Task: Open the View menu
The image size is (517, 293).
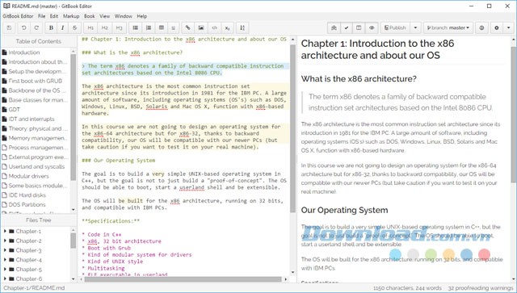Action: pyautogui.click(x=104, y=16)
